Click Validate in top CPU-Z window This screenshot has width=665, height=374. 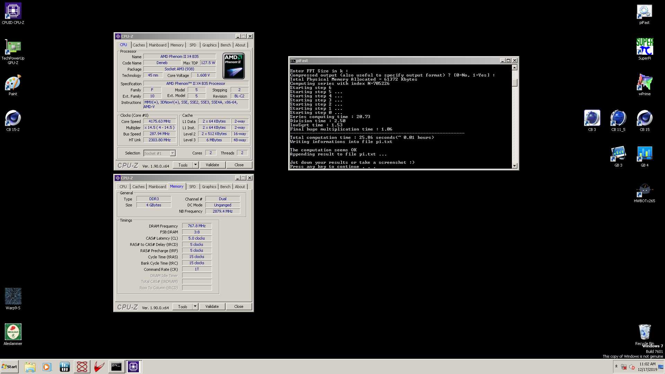click(212, 165)
